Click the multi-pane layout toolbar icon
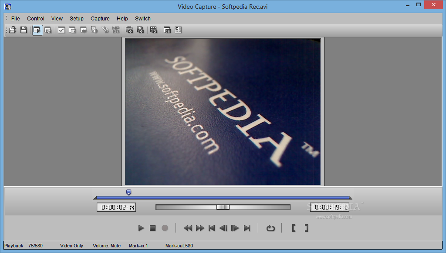 (178, 30)
